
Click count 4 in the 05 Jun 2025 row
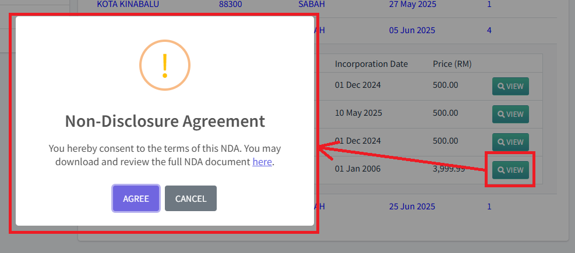(x=489, y=30)
